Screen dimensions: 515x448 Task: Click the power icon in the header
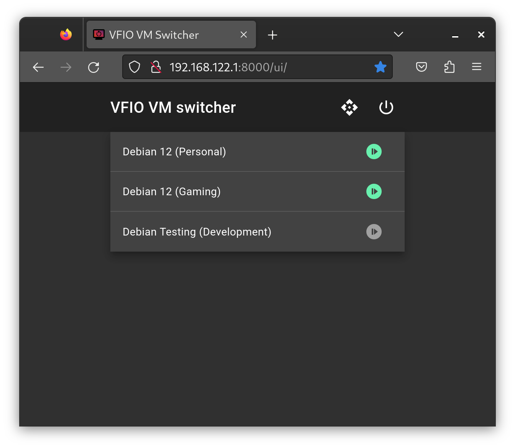coord(386,107)
